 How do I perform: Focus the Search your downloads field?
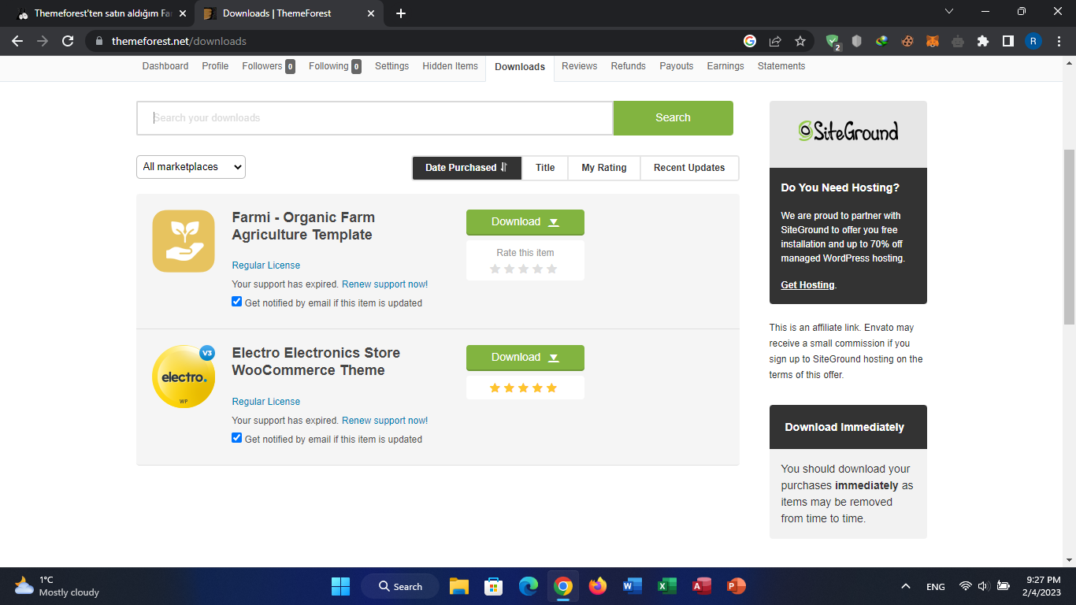(x=375, y=118)
